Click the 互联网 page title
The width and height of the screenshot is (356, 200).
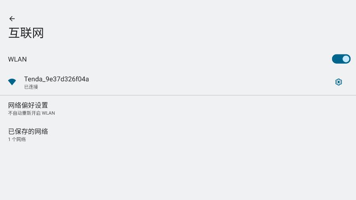pos(26,33)
